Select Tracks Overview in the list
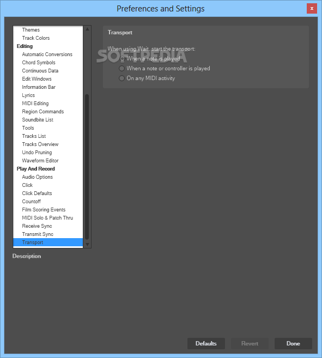Screen dimensions: 322x358 coord(48,144)
